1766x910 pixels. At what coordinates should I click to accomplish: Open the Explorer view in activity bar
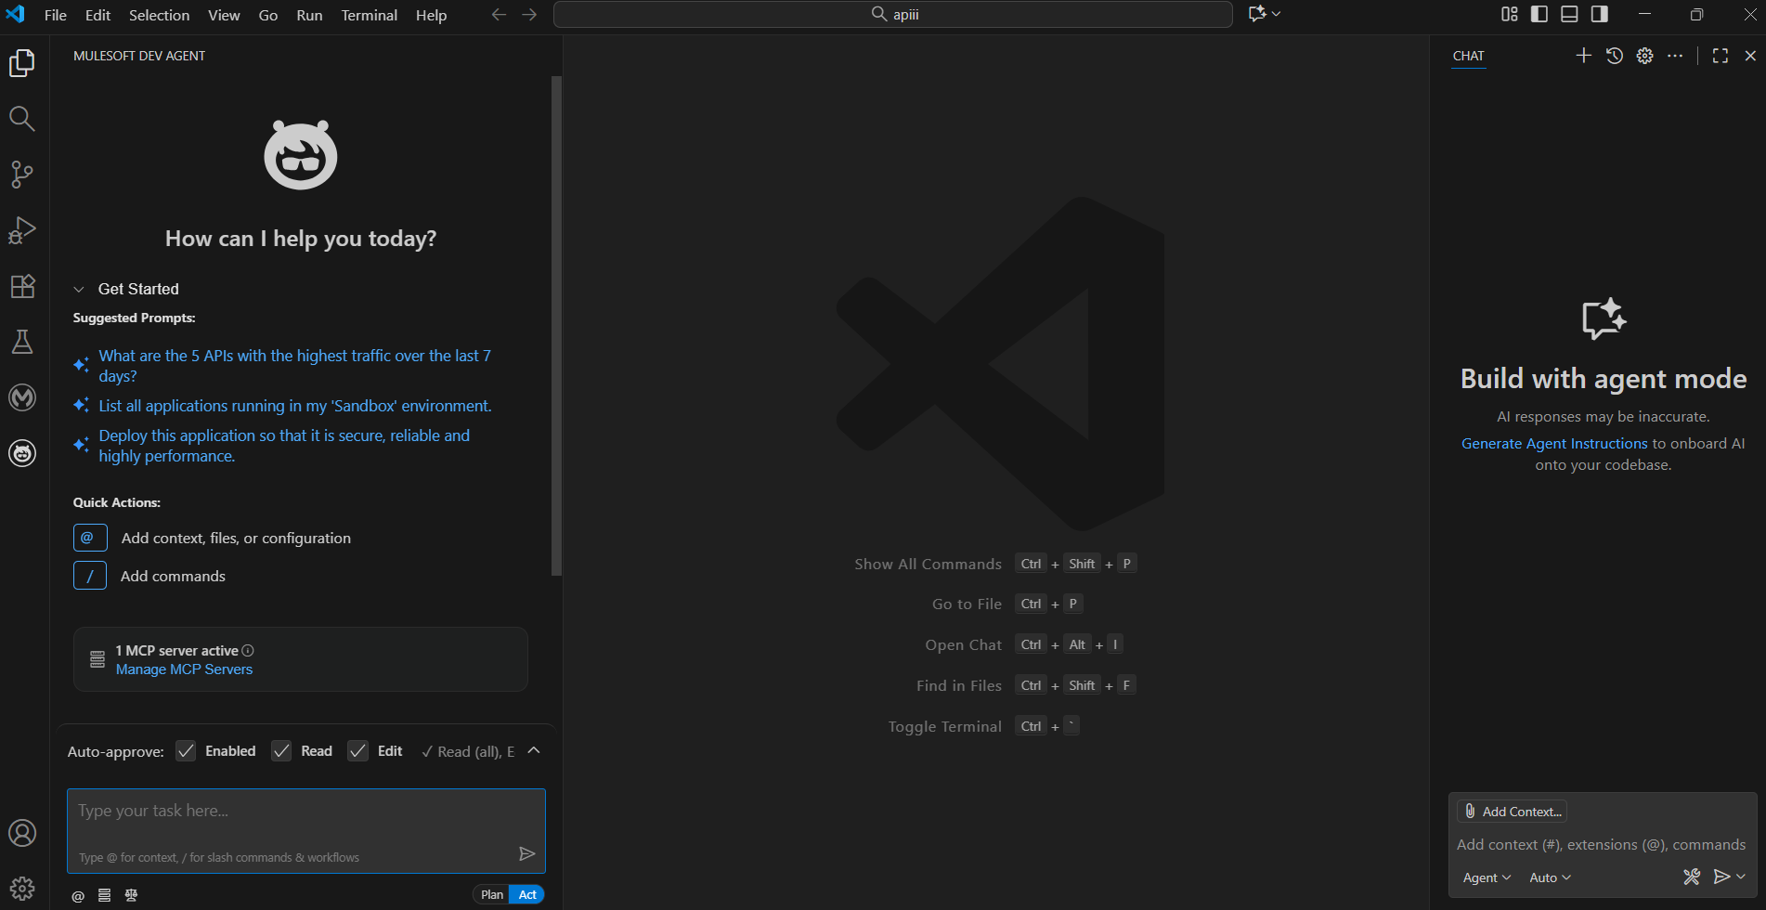22,63
